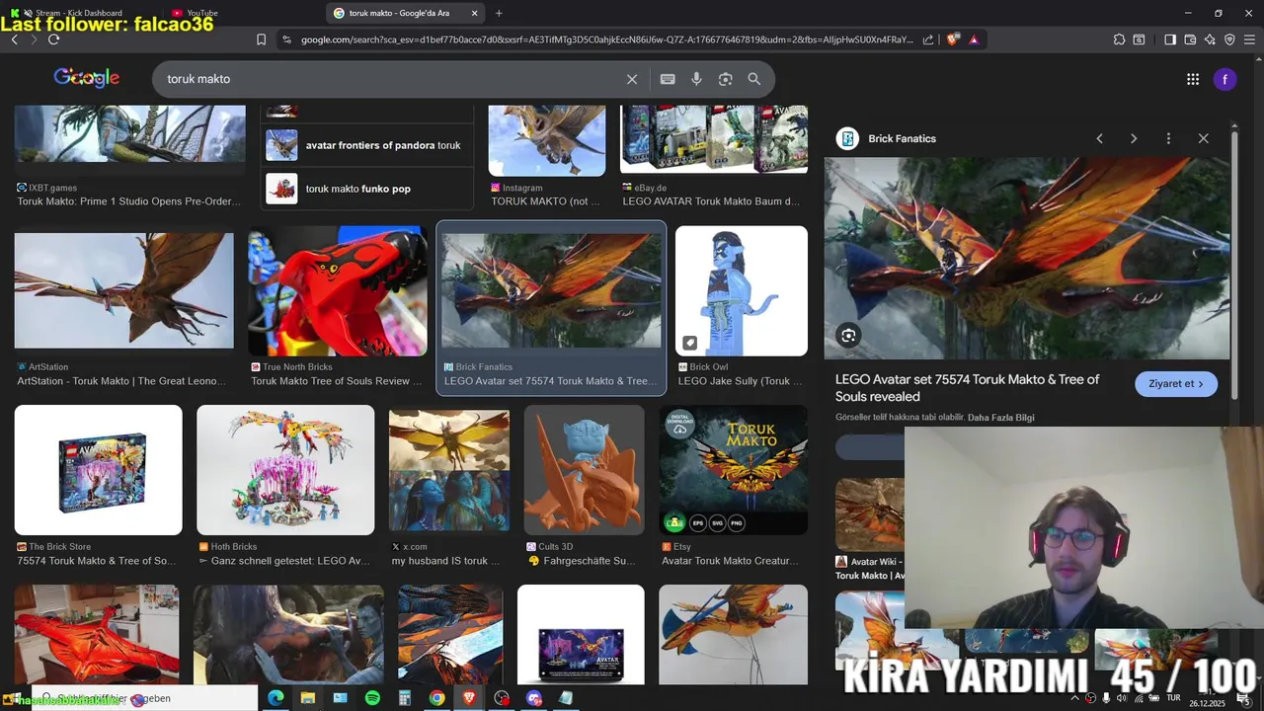Open the Hoth Bricks LEGO set image
Image resolution: width=1264 pixels, height=711 pixels.
click(285, 470)
